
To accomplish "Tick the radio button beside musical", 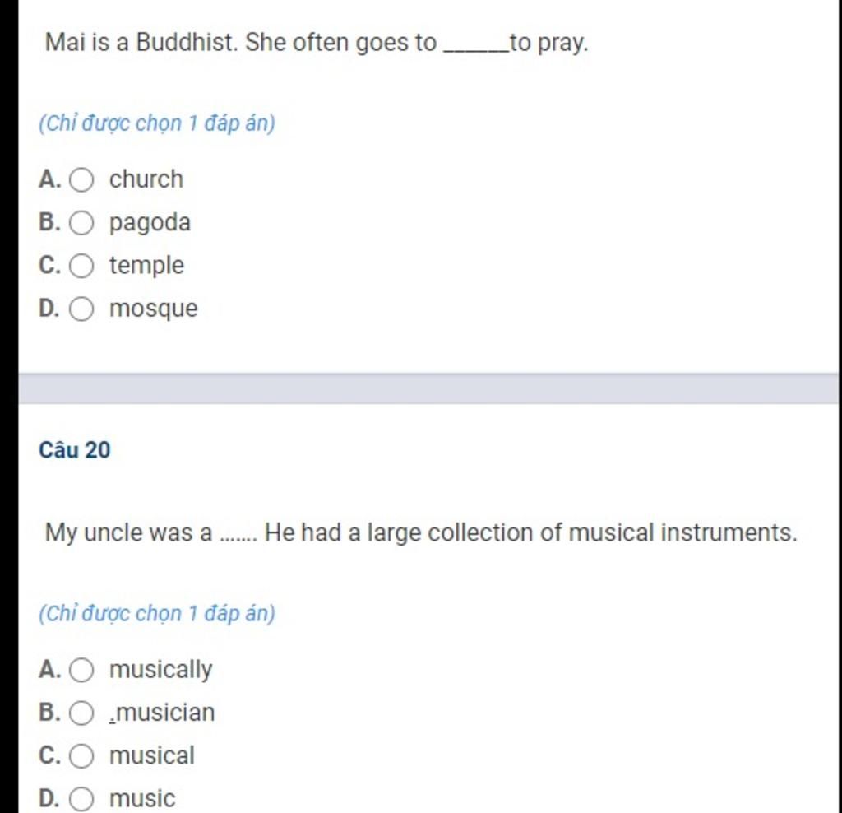I will (81, 756).
